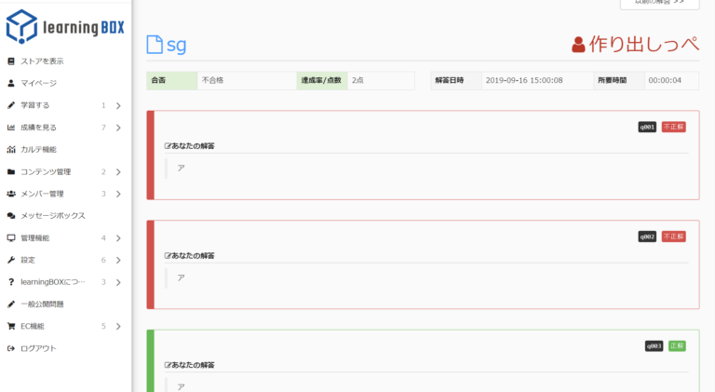Click the wrench icon beside 設定
The width and height of the screenshot is (715, 392).
click(10, 260)
